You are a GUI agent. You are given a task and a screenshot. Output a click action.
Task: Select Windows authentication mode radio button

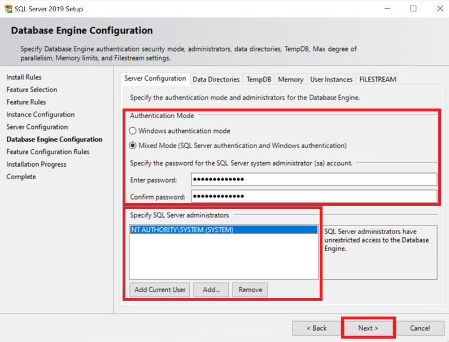point(133,131)
